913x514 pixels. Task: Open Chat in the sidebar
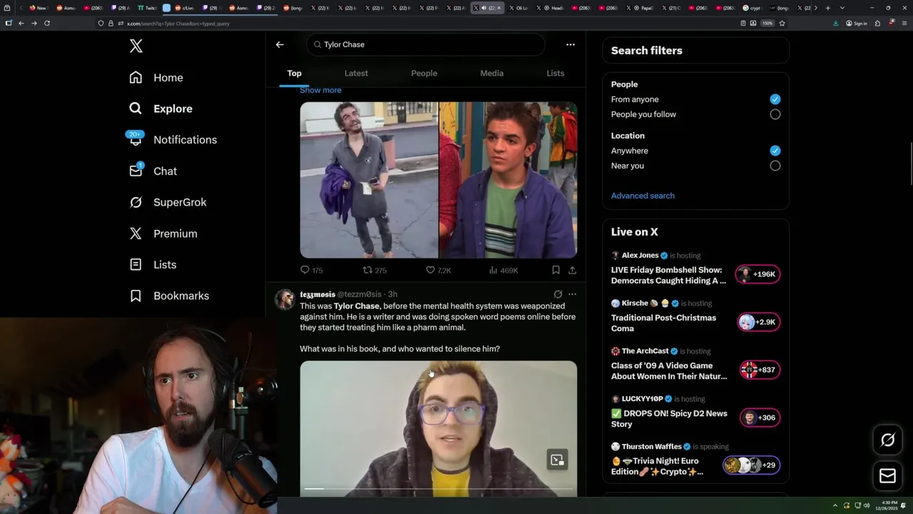(x=153, y=171)
